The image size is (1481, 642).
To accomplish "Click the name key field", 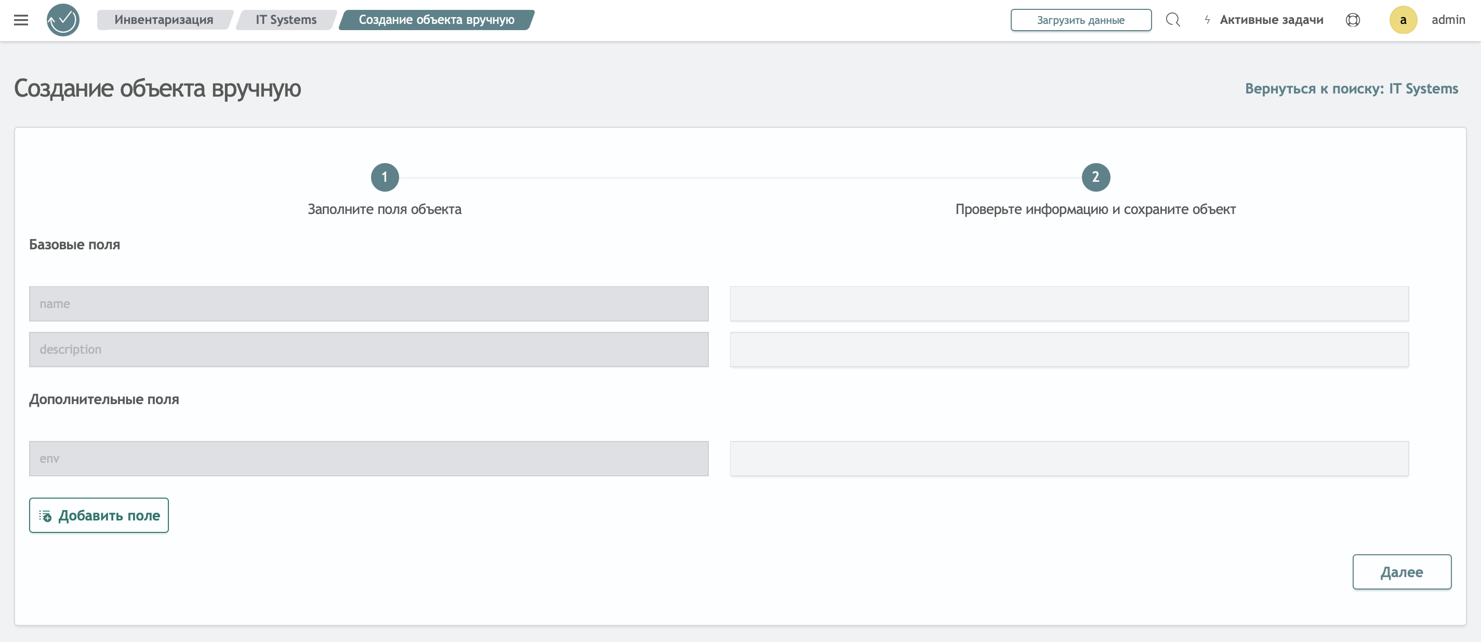I will click(368, 304).
